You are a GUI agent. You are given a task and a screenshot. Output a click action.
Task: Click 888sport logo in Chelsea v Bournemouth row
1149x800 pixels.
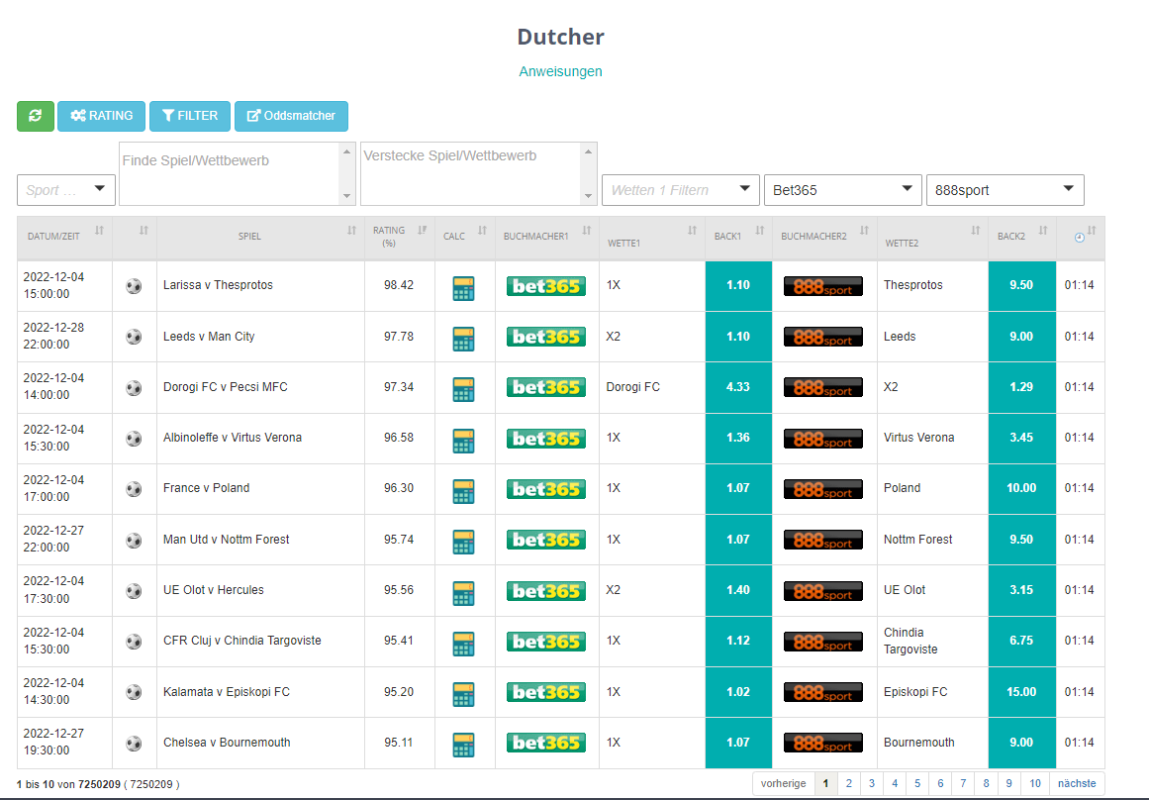[x=823, y=743]
